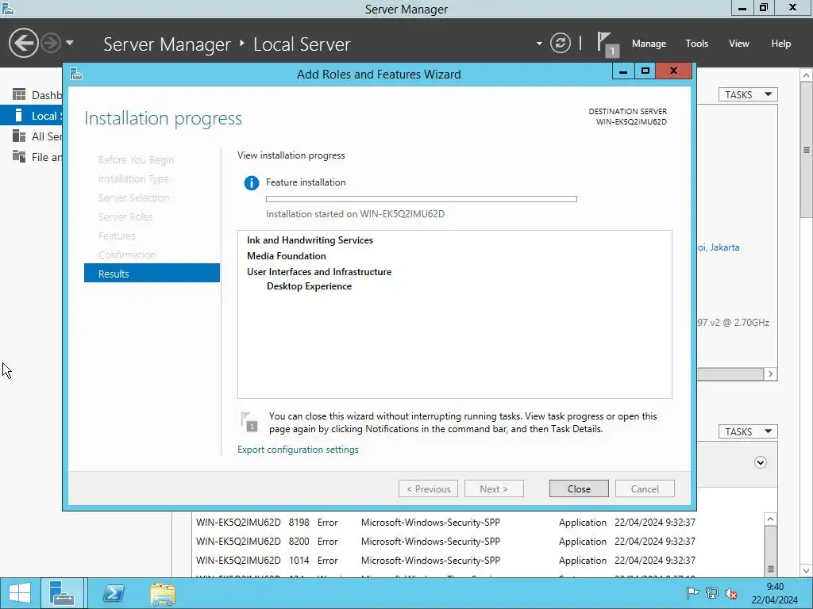Click the DESTINATION SERVER name WIN-EK5Q2IMU62D
813x609 pixels.
pos(631,121)
